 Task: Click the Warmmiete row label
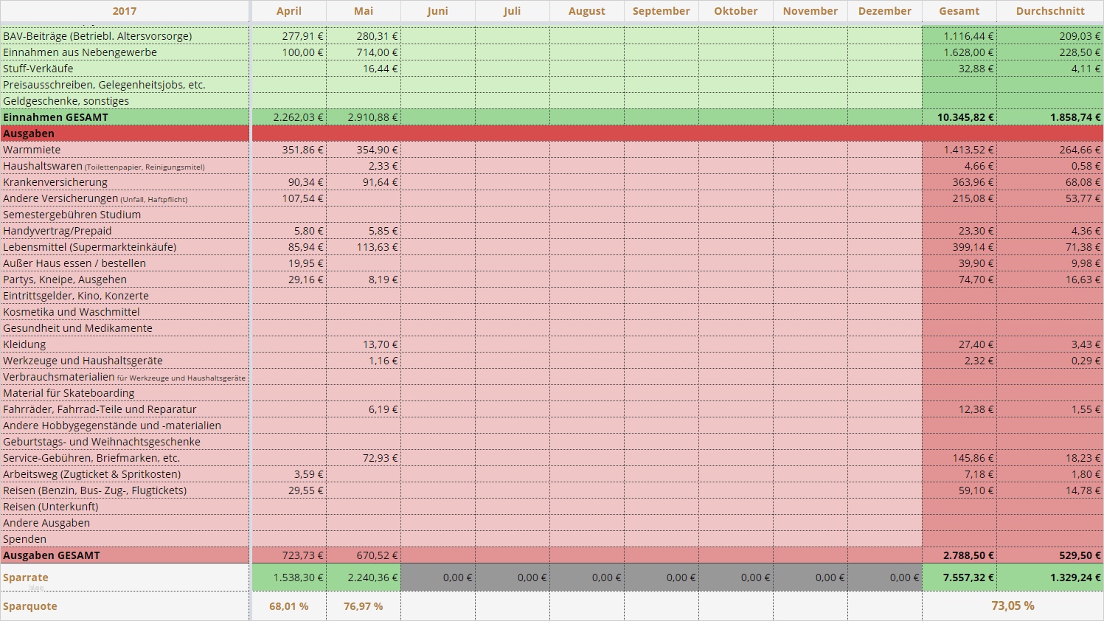click(32, 150)
